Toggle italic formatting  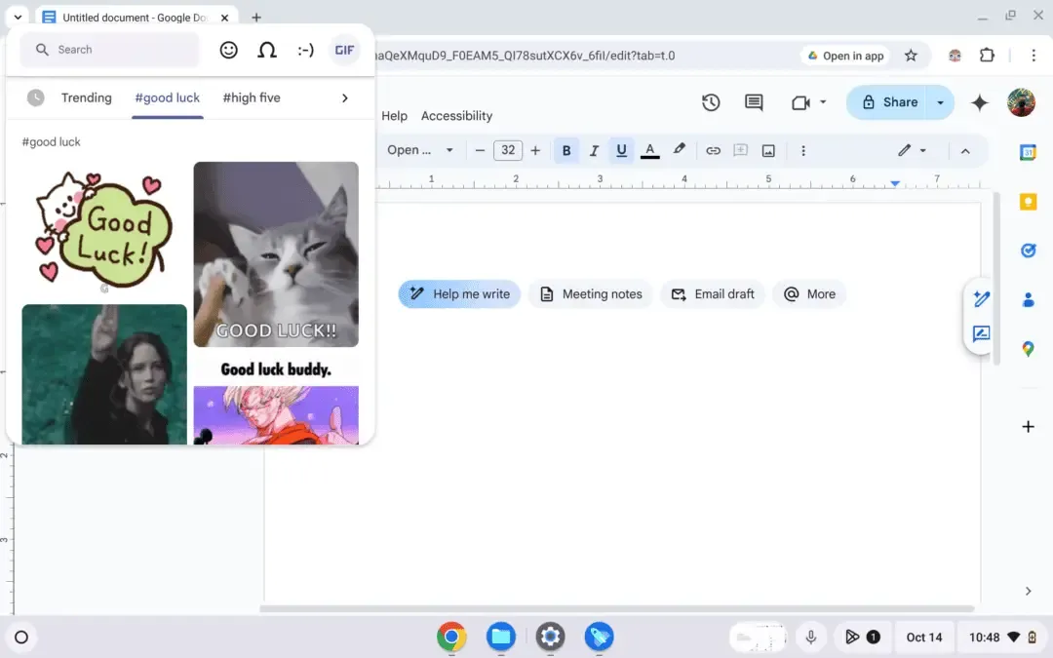[594, 150]
